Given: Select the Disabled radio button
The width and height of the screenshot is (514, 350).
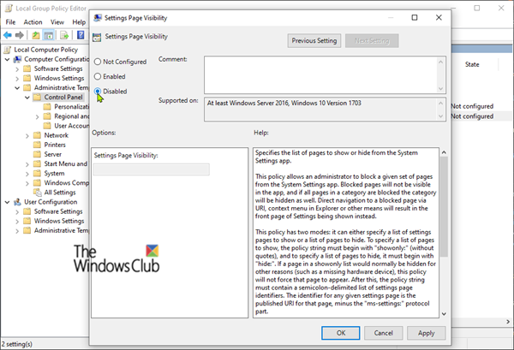Looking at the screenshot, I should tap(98, 91).
